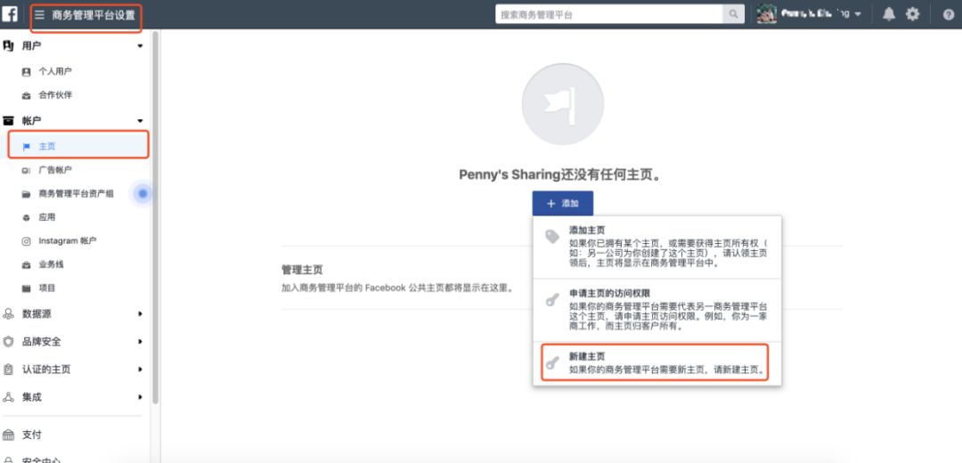This screenshot has height=463, width=962.
Task: Click the 应用 icon
Action: [27, 218]
